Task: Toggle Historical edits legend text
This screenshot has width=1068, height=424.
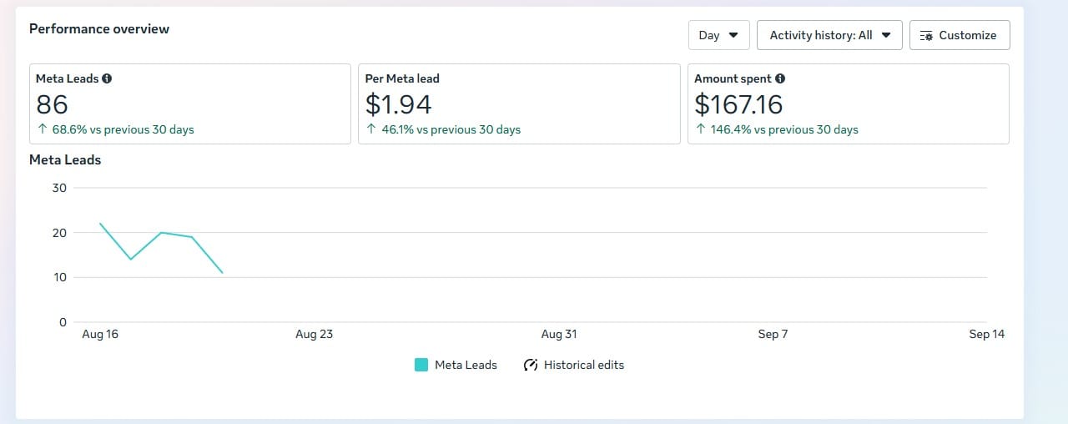Action: tap(583, 365)
